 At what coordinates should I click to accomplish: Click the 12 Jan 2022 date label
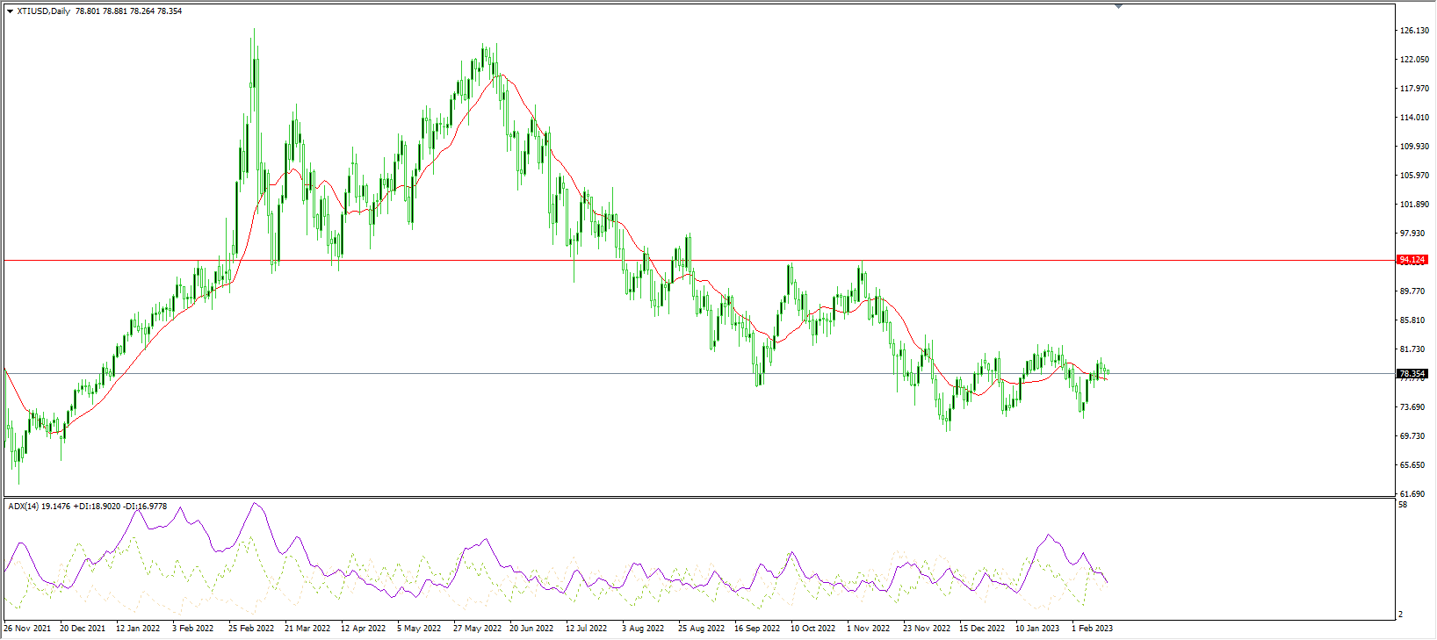point(139,629)
